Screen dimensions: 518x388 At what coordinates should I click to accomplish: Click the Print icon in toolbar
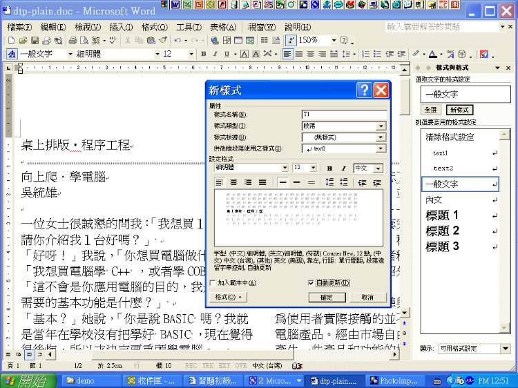pos(73,40)
